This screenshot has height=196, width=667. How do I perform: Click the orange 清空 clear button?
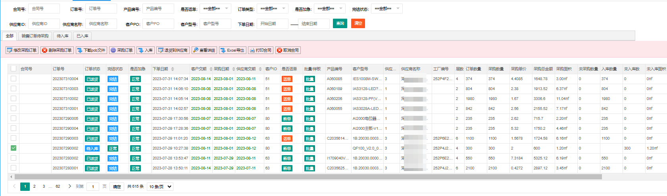point(358,23)
